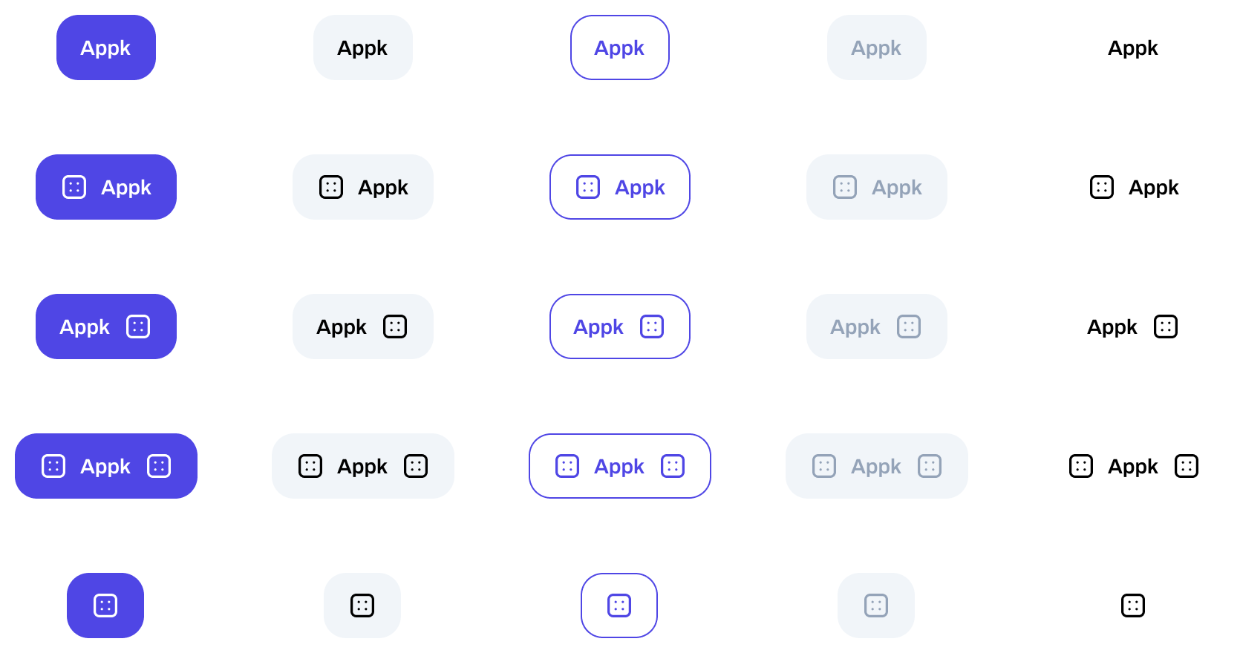Click the plain borderless icon-only button
This screenshot has height=653, width=1240.
pyautogui.click(x=1133, y=606)
